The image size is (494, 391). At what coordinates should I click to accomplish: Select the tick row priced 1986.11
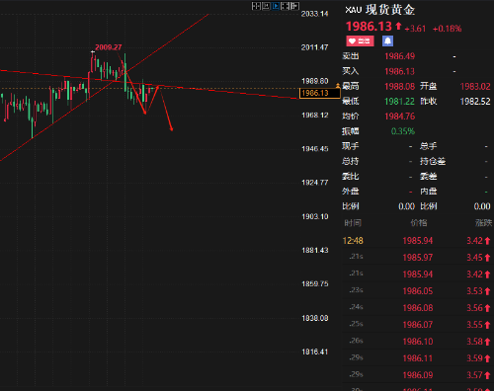(417, 358)
